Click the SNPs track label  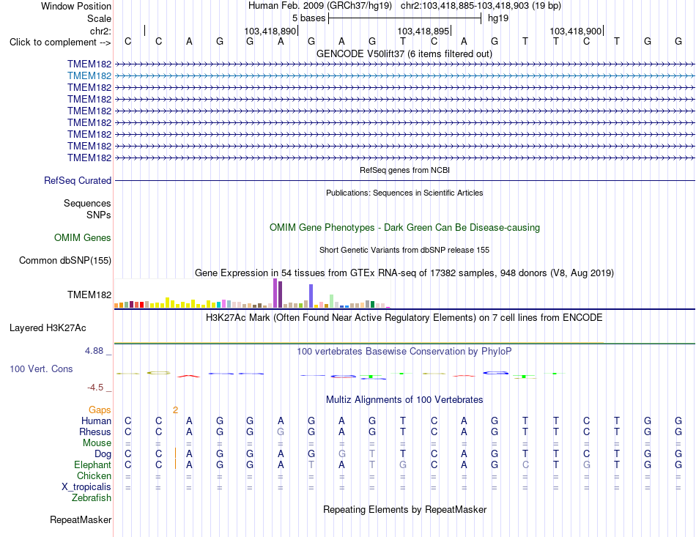[99, 215]
